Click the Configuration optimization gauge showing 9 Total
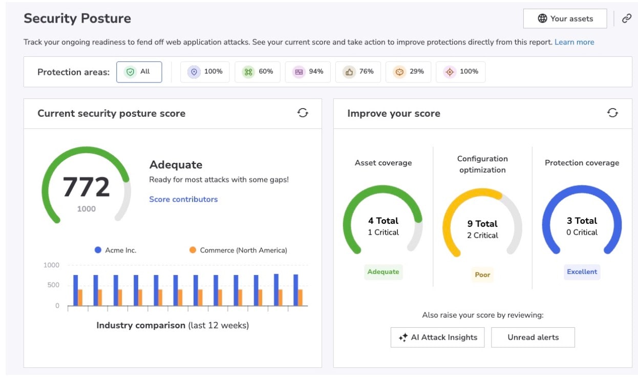638x377 pixels. click(482, 223)
